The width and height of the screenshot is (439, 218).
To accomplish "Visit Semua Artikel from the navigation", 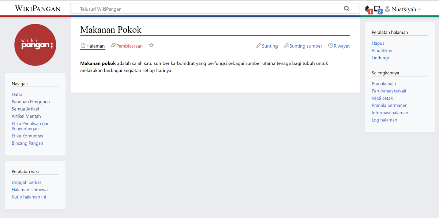I will [x=25, y=109].
